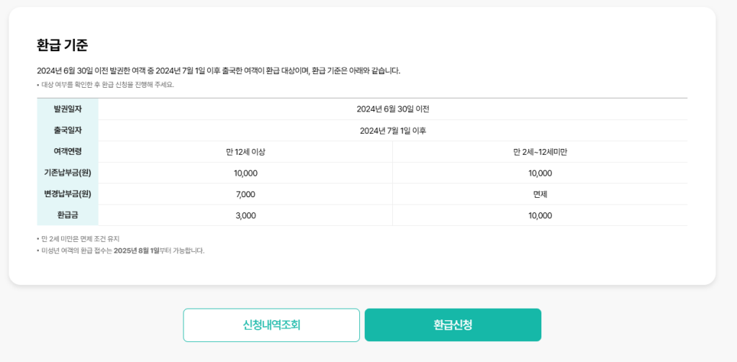Select the 만 2세~12세미만 age cell
Viewport: 737px width, 362px height.
click(x=540, y=152)
